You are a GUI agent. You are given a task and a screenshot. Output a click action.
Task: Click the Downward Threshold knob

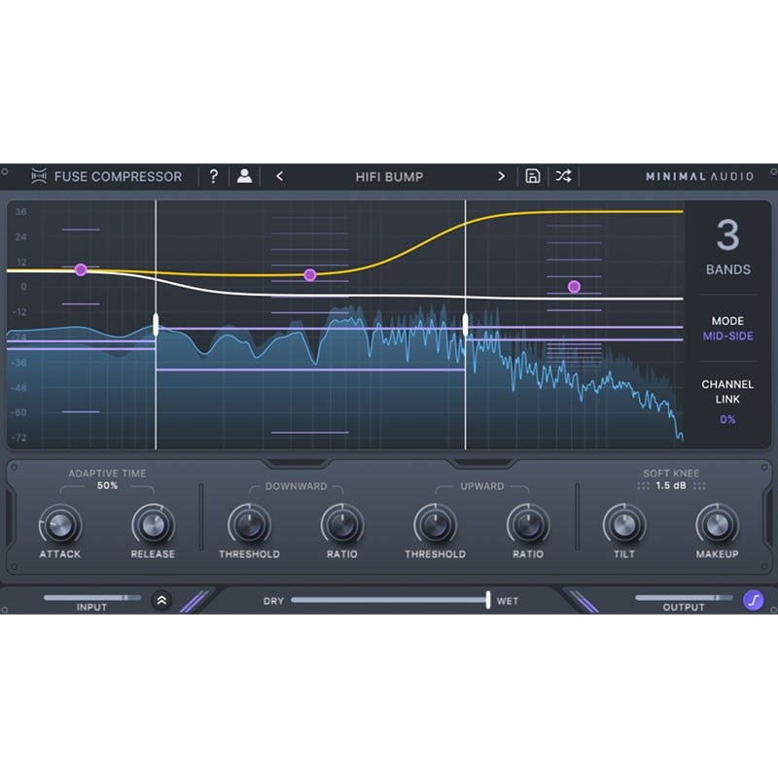(249, 525)
